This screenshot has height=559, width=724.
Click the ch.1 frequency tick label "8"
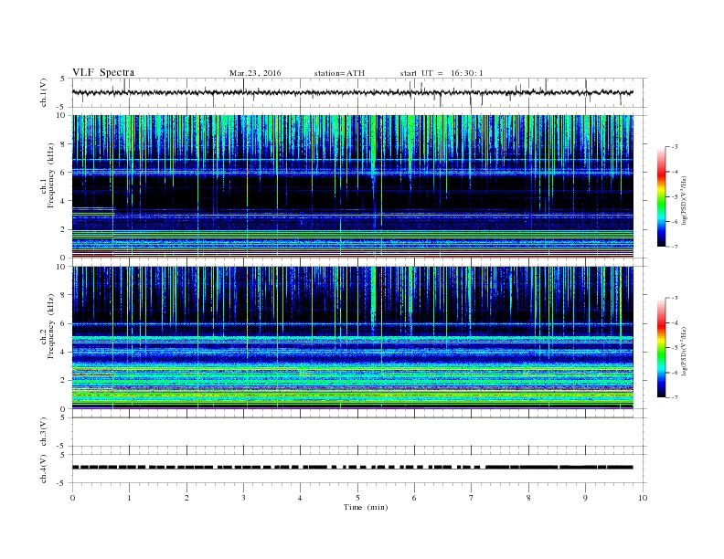point(63,144)
